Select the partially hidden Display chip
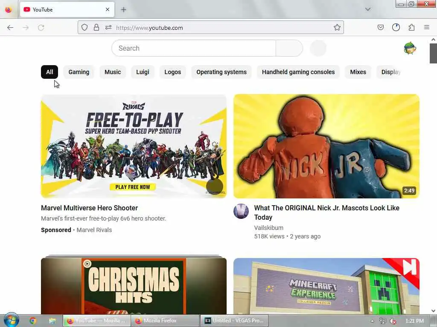437x327 pixels. point(390,72)
